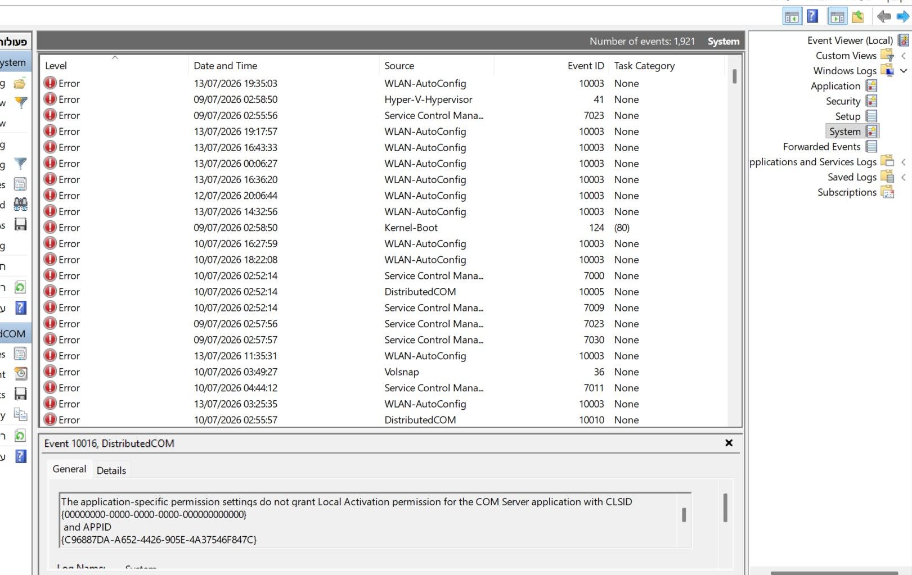Click the Find binoculars icon in Actions

20,203
